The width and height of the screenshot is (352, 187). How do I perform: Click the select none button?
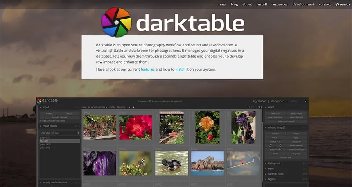(296, 113)
